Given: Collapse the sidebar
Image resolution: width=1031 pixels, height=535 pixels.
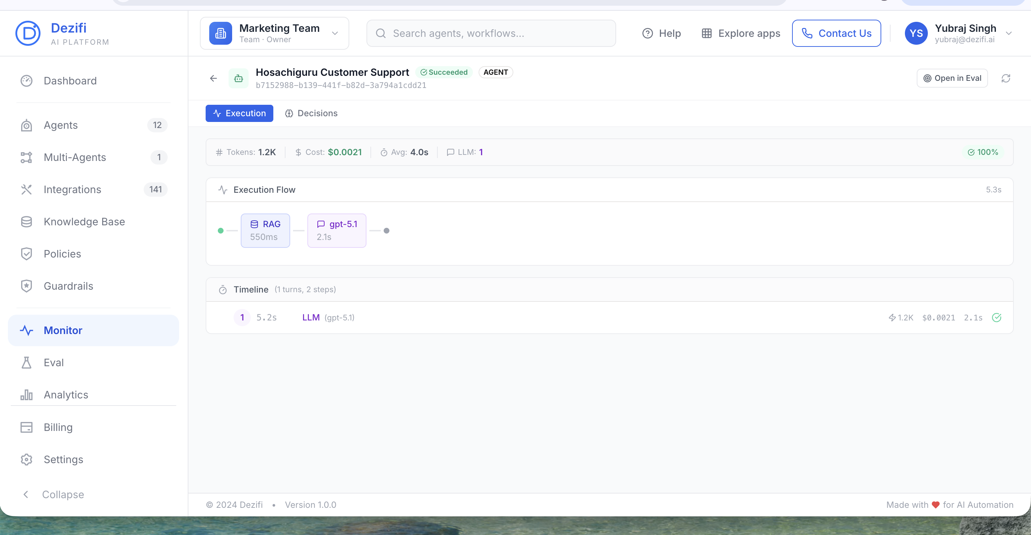Looking at the screenshot, I should 53,495.
